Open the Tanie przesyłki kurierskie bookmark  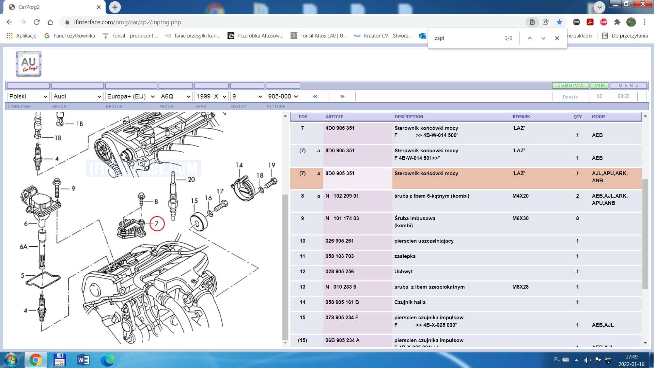[192, 36]
